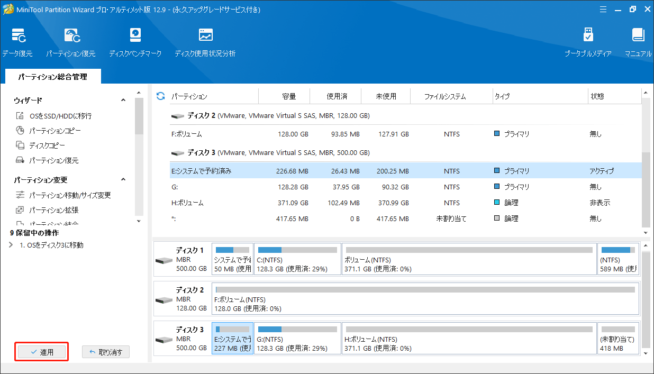Viewport: 654px width, 374px height.
Task: Select システムで予約 50 MB block on ディスク 1
Action: 232,259
